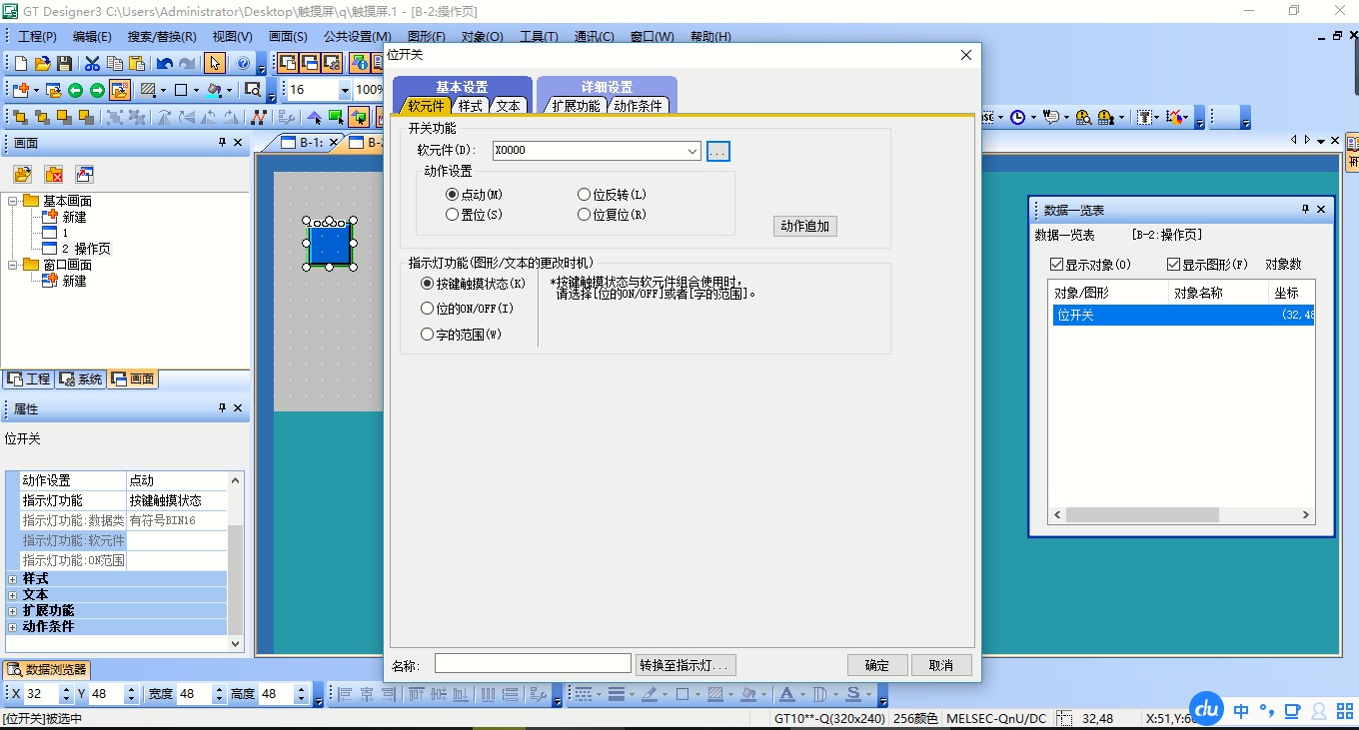Click the 确定 button to confirm

point(876,665)
